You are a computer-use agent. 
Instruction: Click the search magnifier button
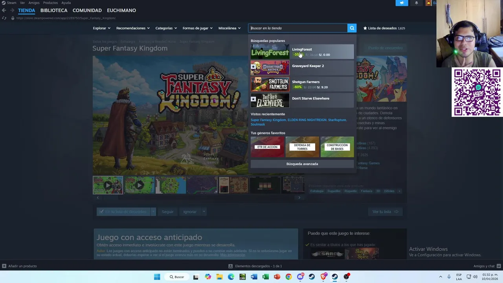pos(352,28)
